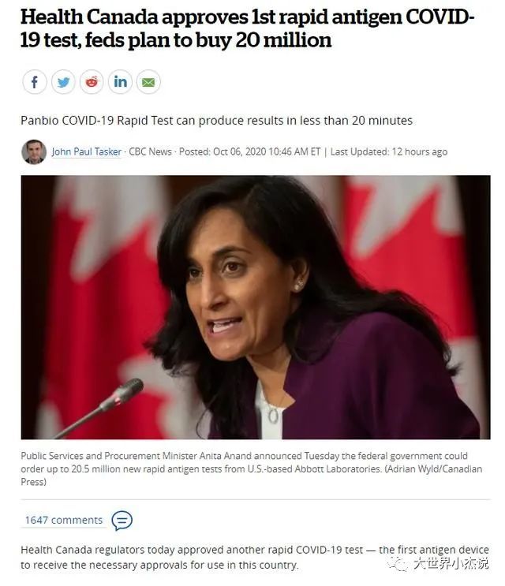Image resolution: width=505 pixels, height=586 pixels.
Task: View the 1647 comments link
Action: [64, 521]
